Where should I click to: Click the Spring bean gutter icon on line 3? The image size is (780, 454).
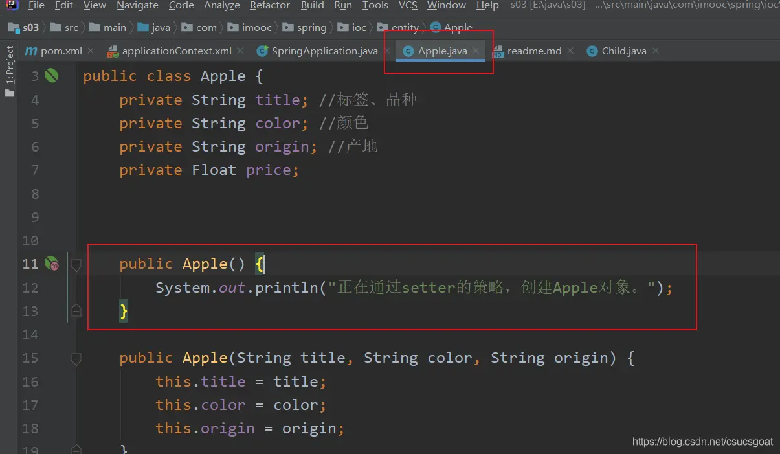52,76
